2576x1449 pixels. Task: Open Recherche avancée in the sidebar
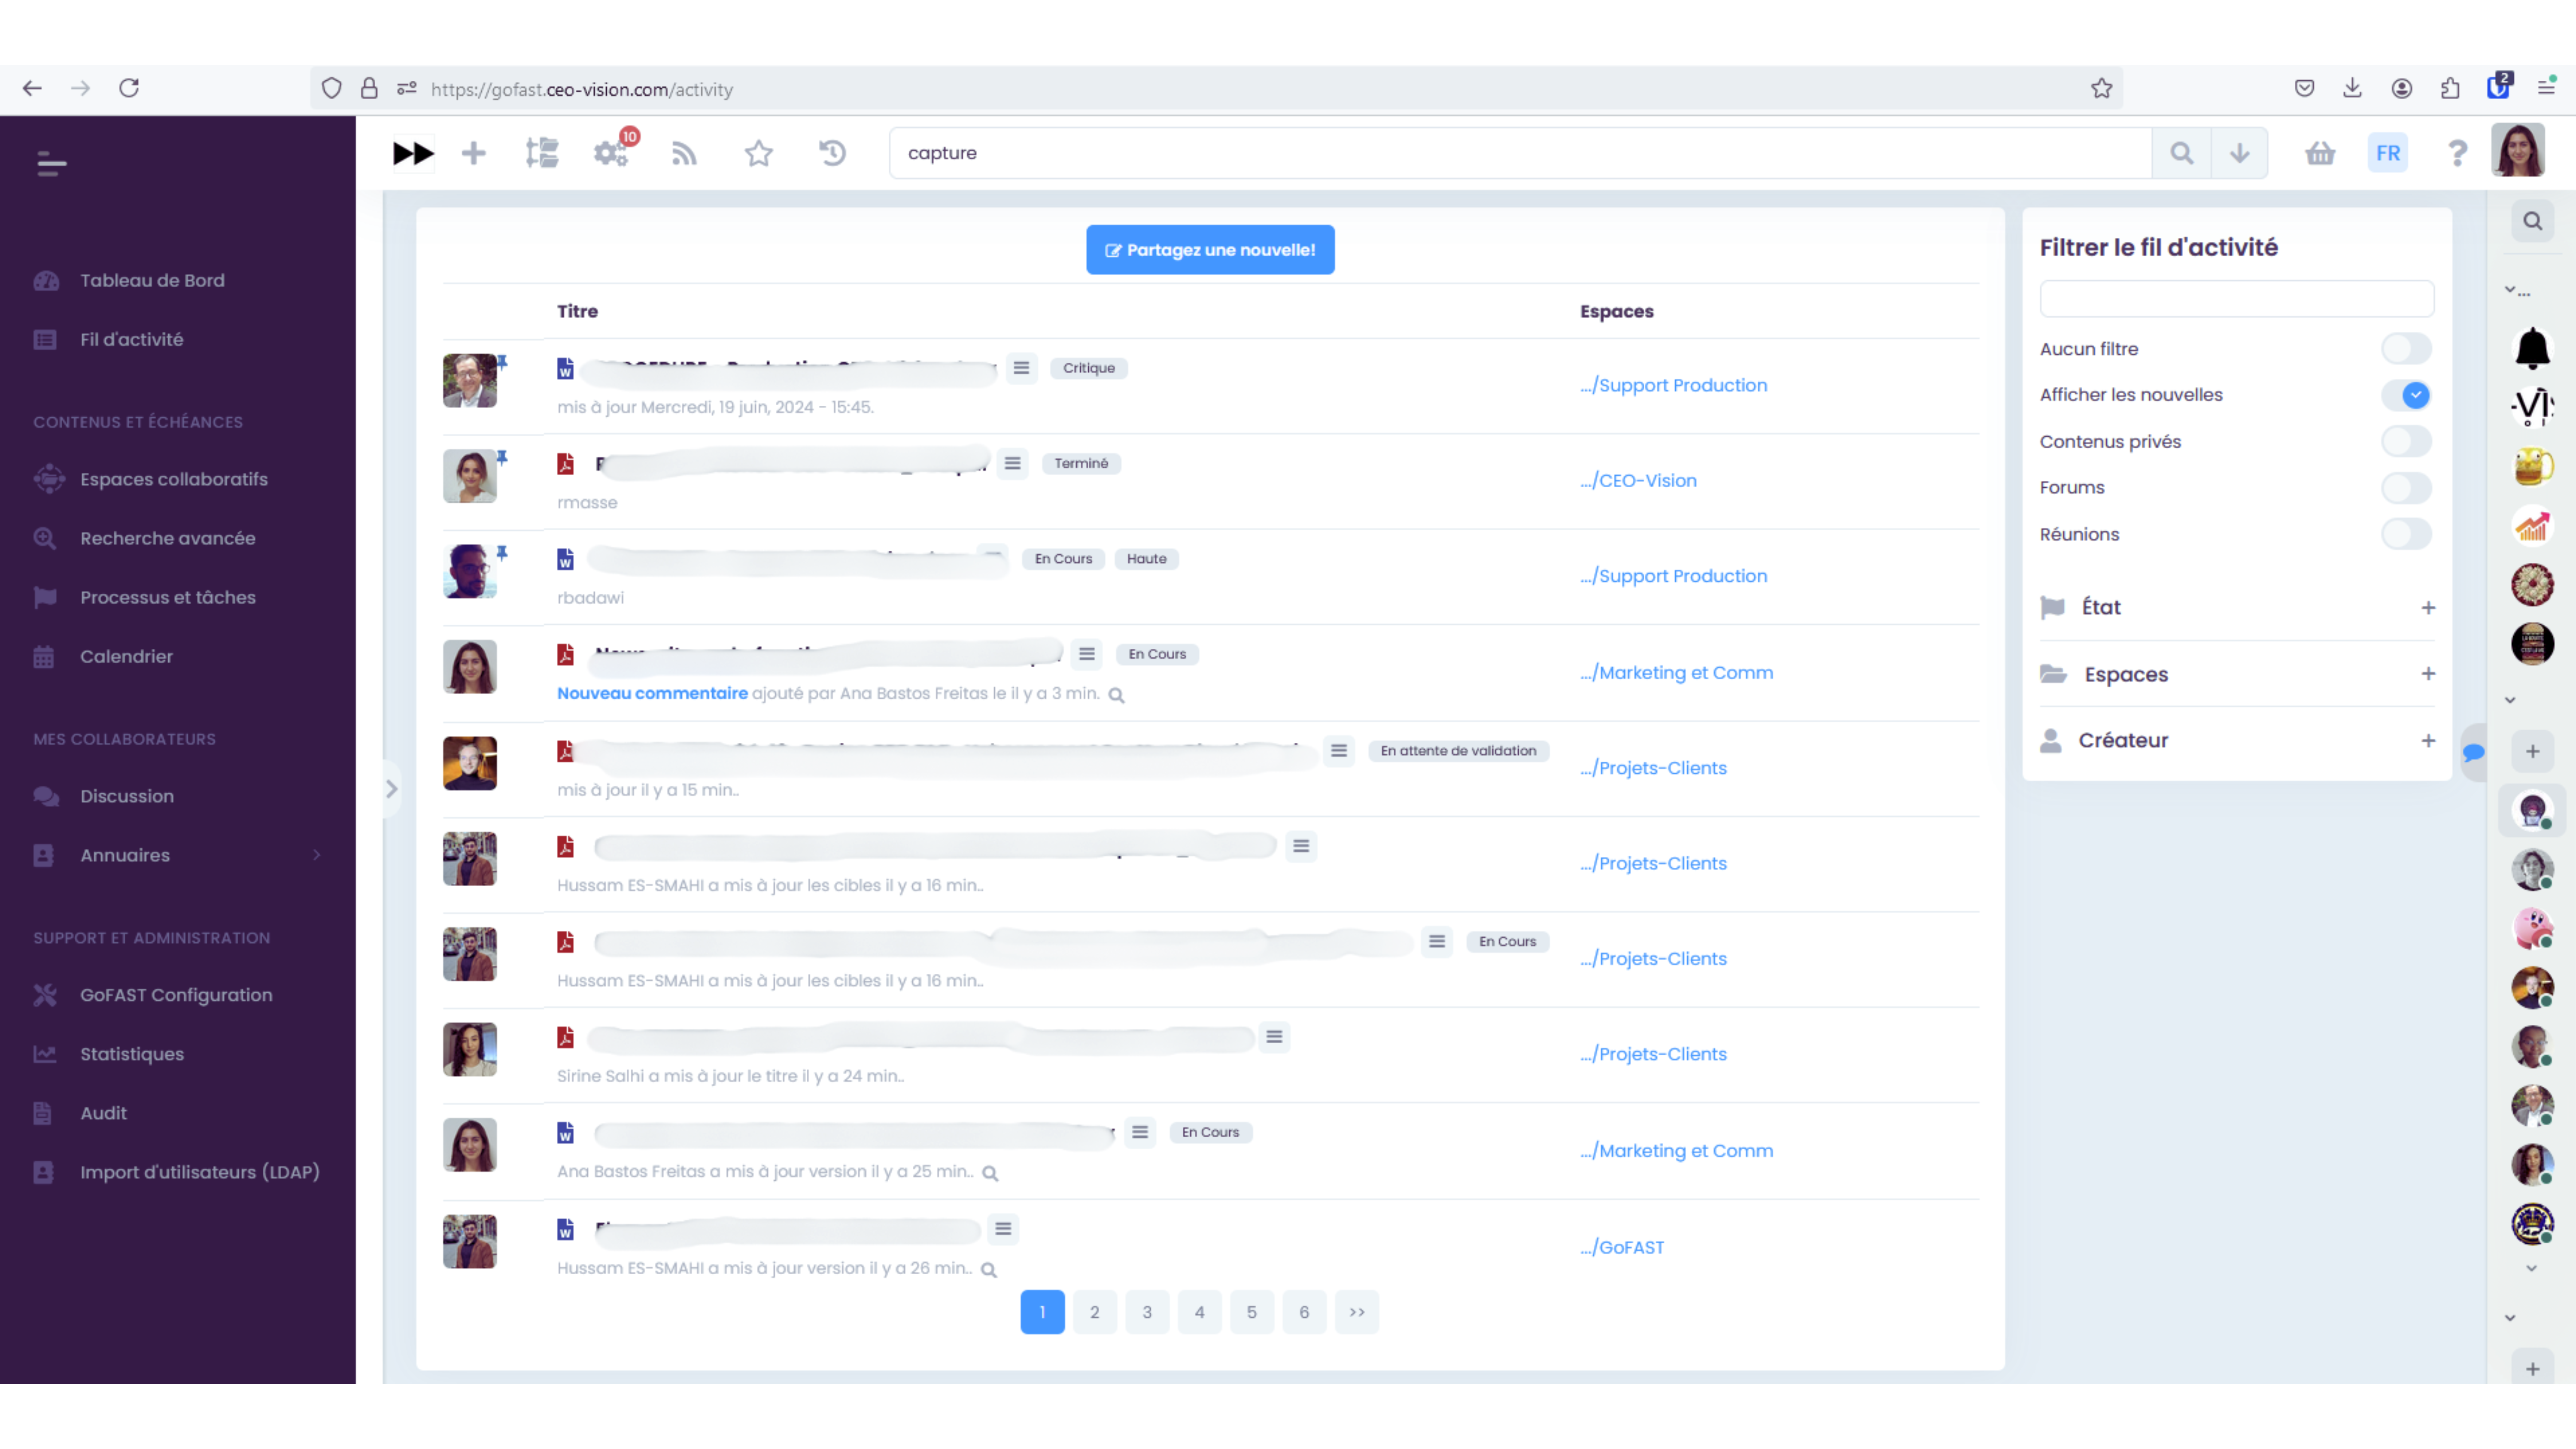167,538
